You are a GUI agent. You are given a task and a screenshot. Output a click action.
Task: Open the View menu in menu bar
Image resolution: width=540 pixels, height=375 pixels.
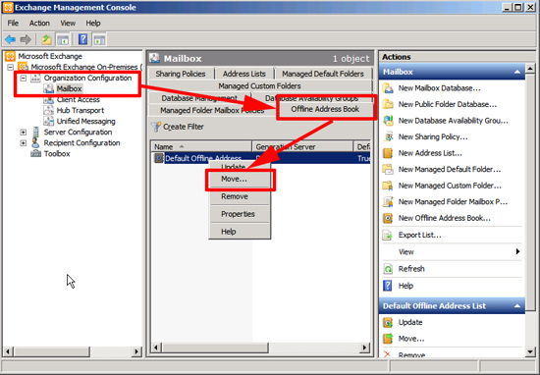[x=68, y=24]
